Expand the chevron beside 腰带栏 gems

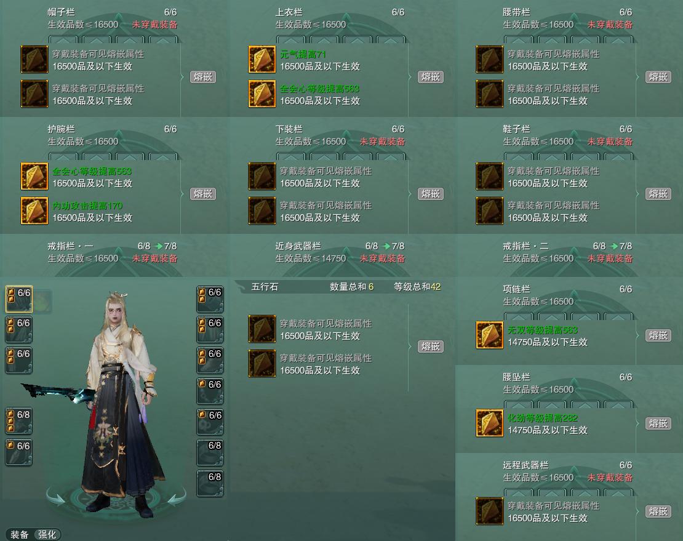click(637, 77)
